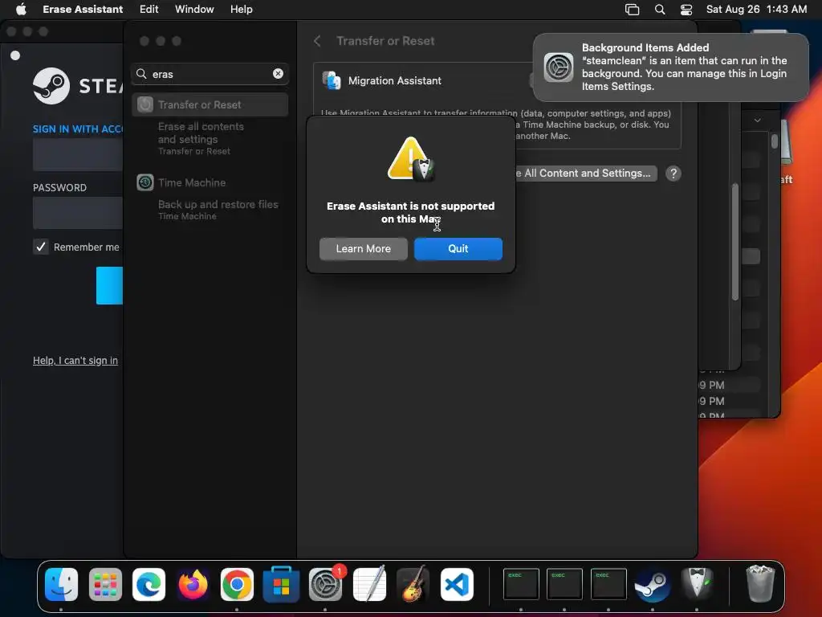Click the background window scrollbar
822x617 pixels.
point(735,241)
